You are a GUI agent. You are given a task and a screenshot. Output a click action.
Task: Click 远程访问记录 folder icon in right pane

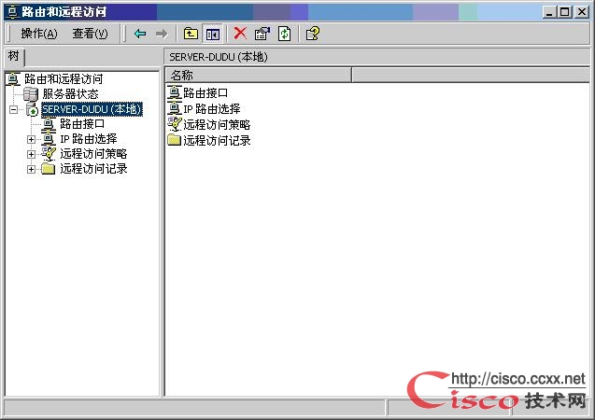[x=175, y=140]
